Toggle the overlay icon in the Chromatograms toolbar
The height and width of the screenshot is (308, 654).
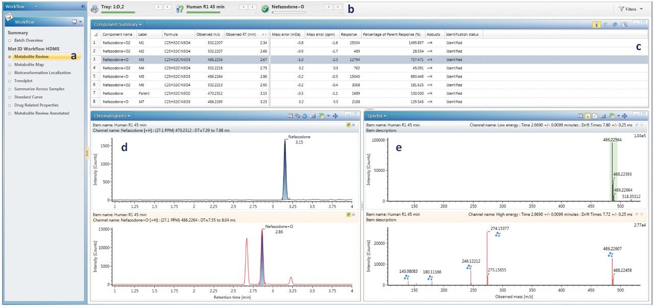tap(297, 116)
